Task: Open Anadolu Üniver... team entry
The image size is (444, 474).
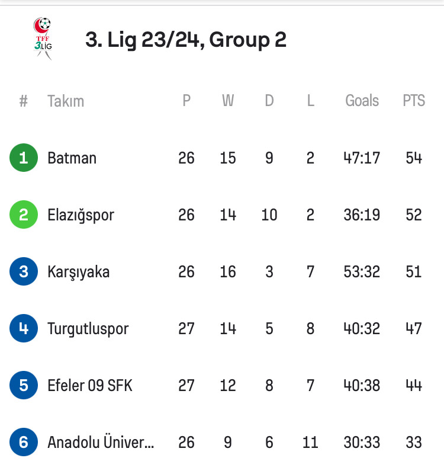Action: coord(101,441)
